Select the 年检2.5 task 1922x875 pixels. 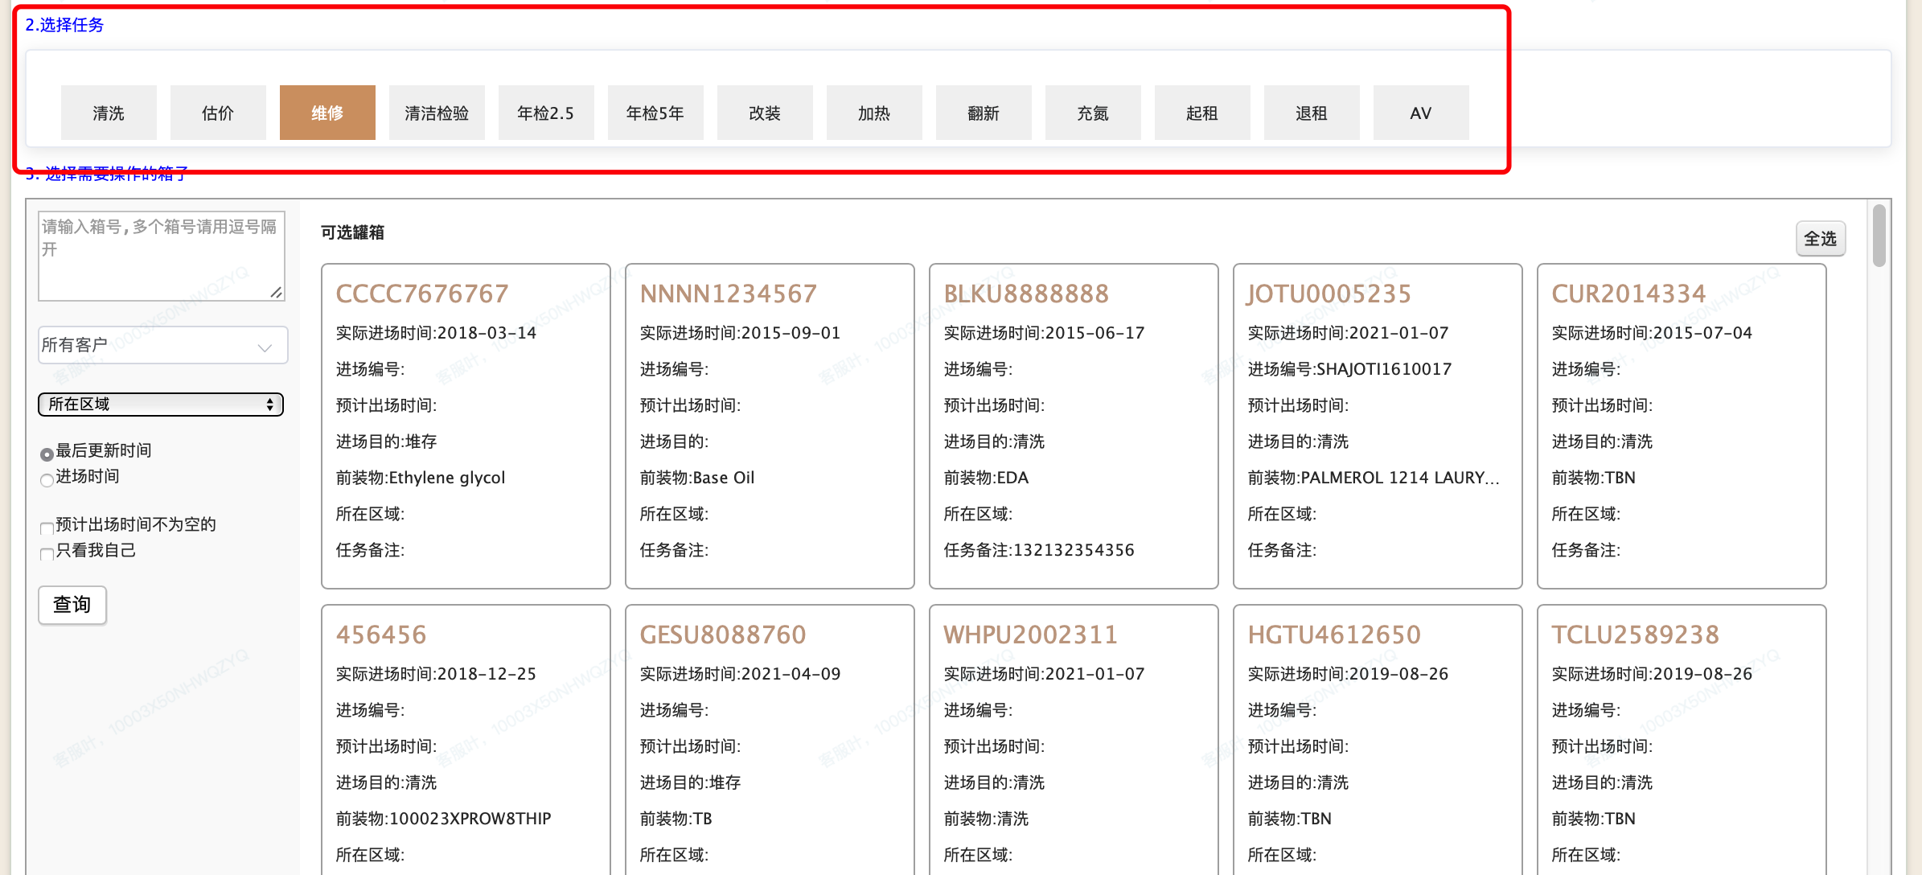546,113
